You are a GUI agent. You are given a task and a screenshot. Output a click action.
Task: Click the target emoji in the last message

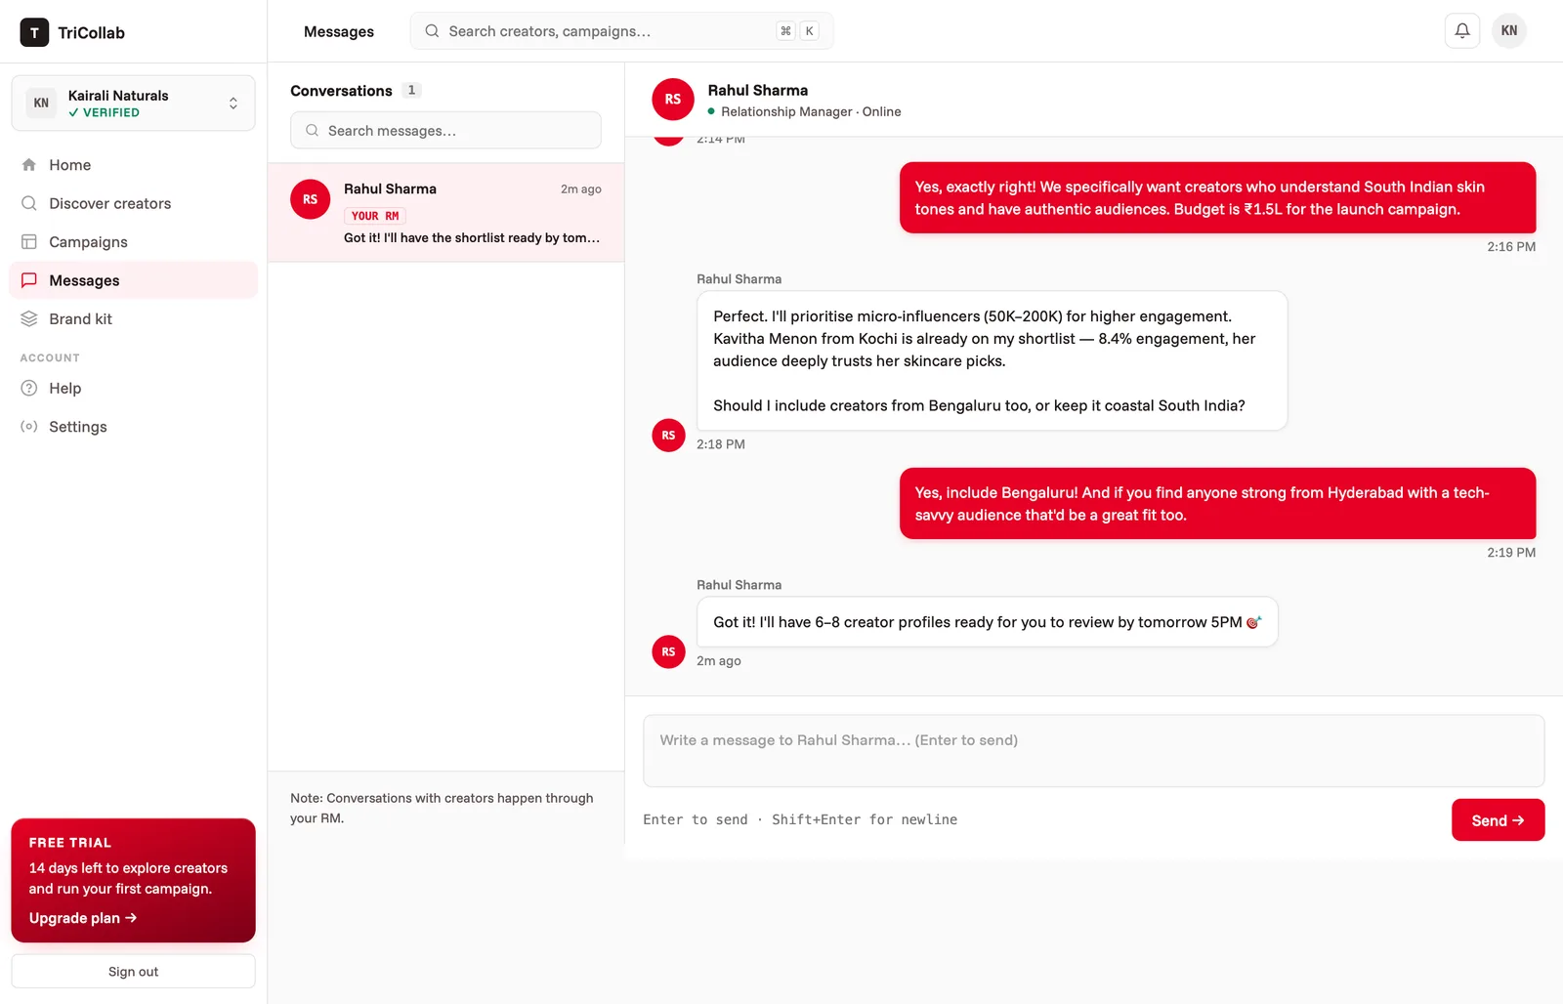pyautogui.click(x=1254, y=622)
